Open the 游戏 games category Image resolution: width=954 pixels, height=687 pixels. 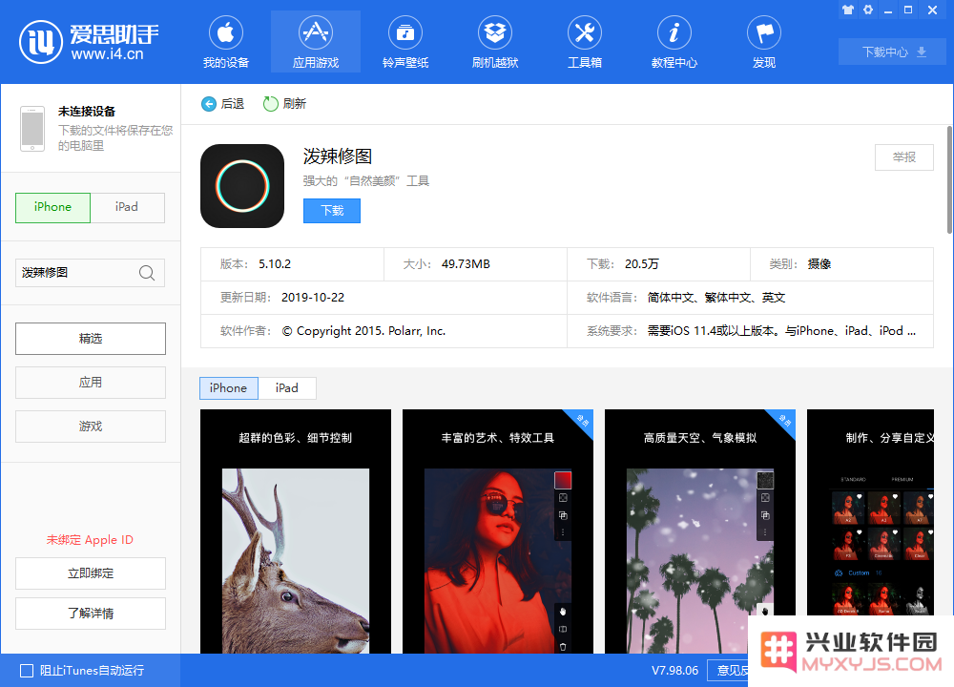91,426
